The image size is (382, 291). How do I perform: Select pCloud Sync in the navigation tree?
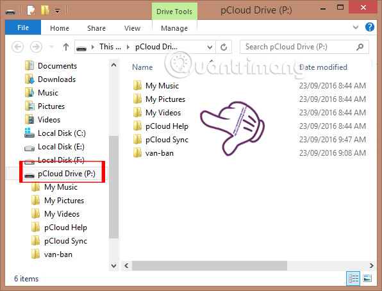click(x=65, y=241)
